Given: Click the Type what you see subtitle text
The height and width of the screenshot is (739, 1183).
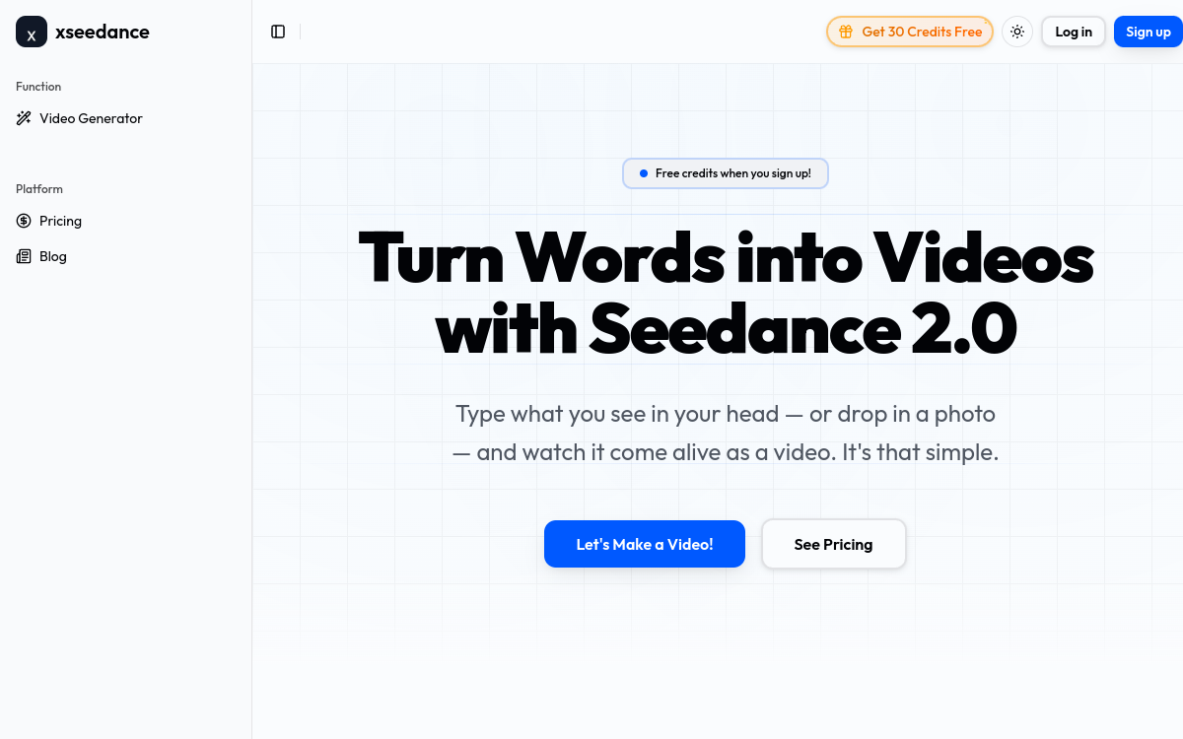Looking at the screenshot, I should coord(726,434).
